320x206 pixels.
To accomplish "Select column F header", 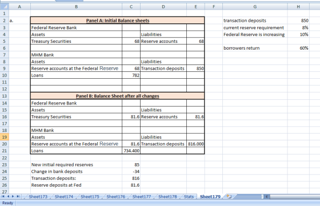I will pos(214,7).
